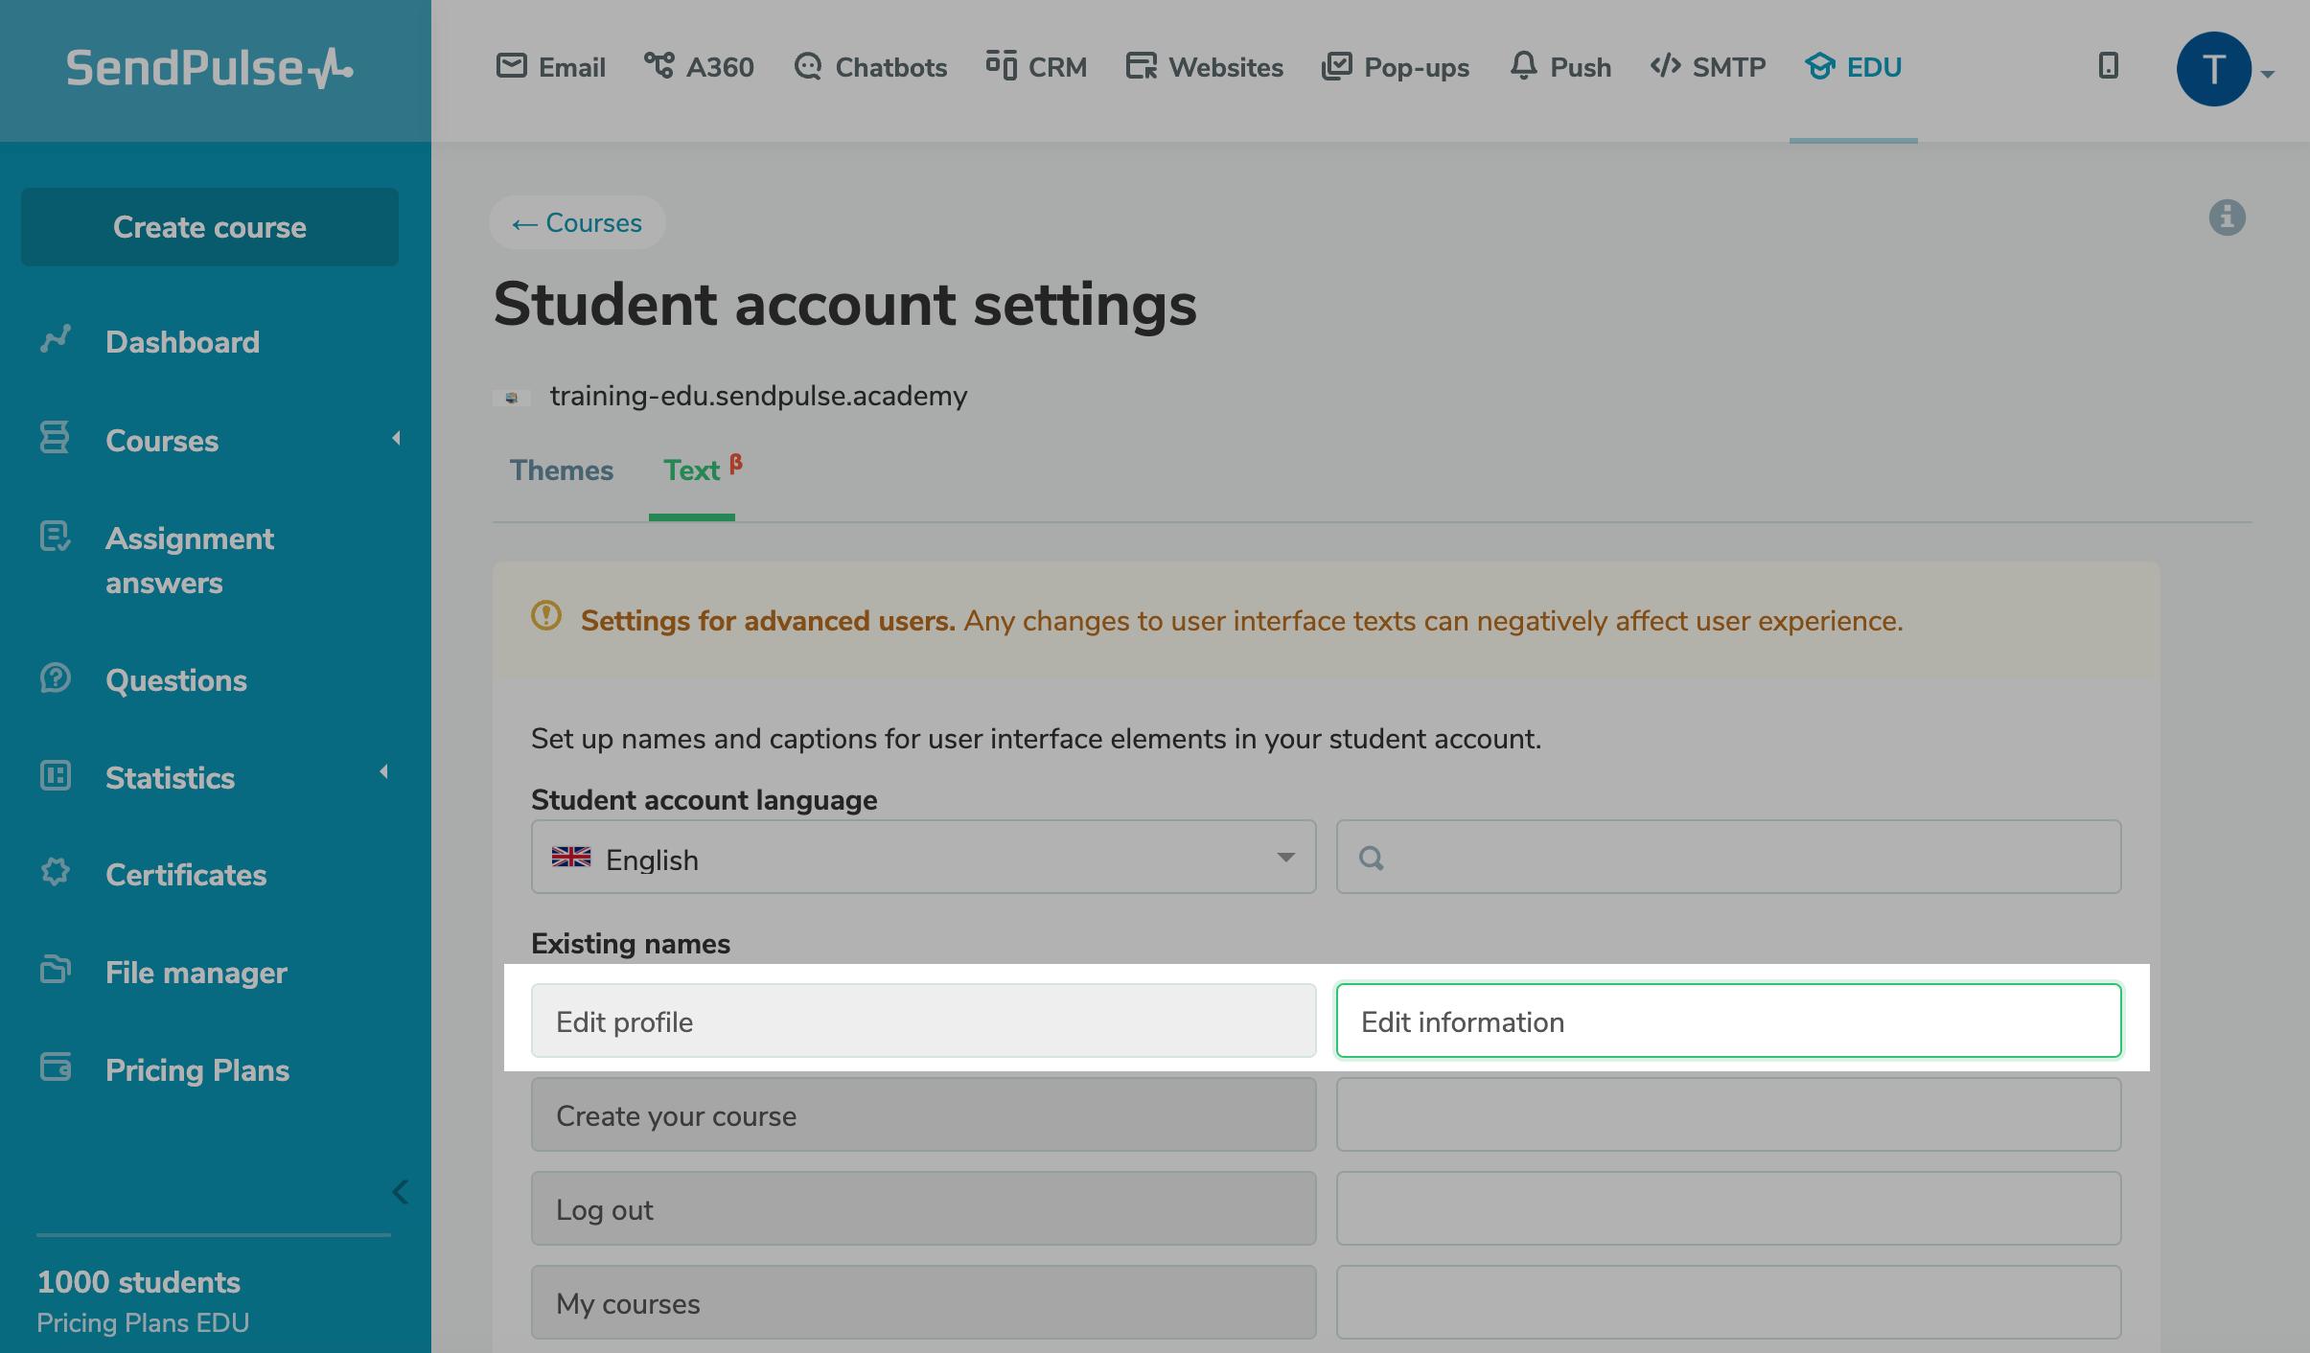Click the SendPulse logo

tap(210, 68)
